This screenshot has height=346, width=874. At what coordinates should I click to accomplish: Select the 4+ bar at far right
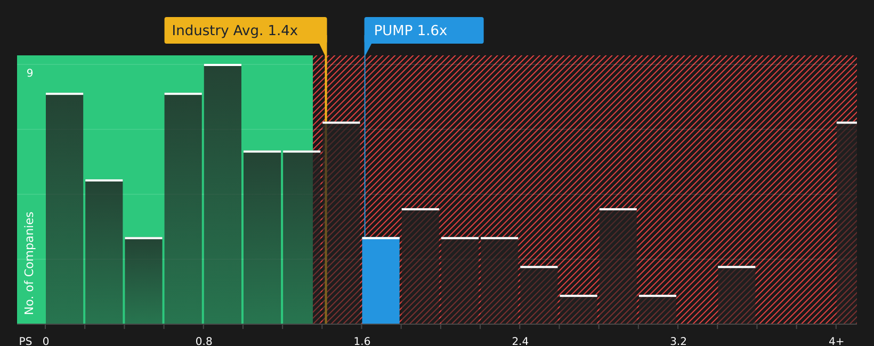pos(847,223)
